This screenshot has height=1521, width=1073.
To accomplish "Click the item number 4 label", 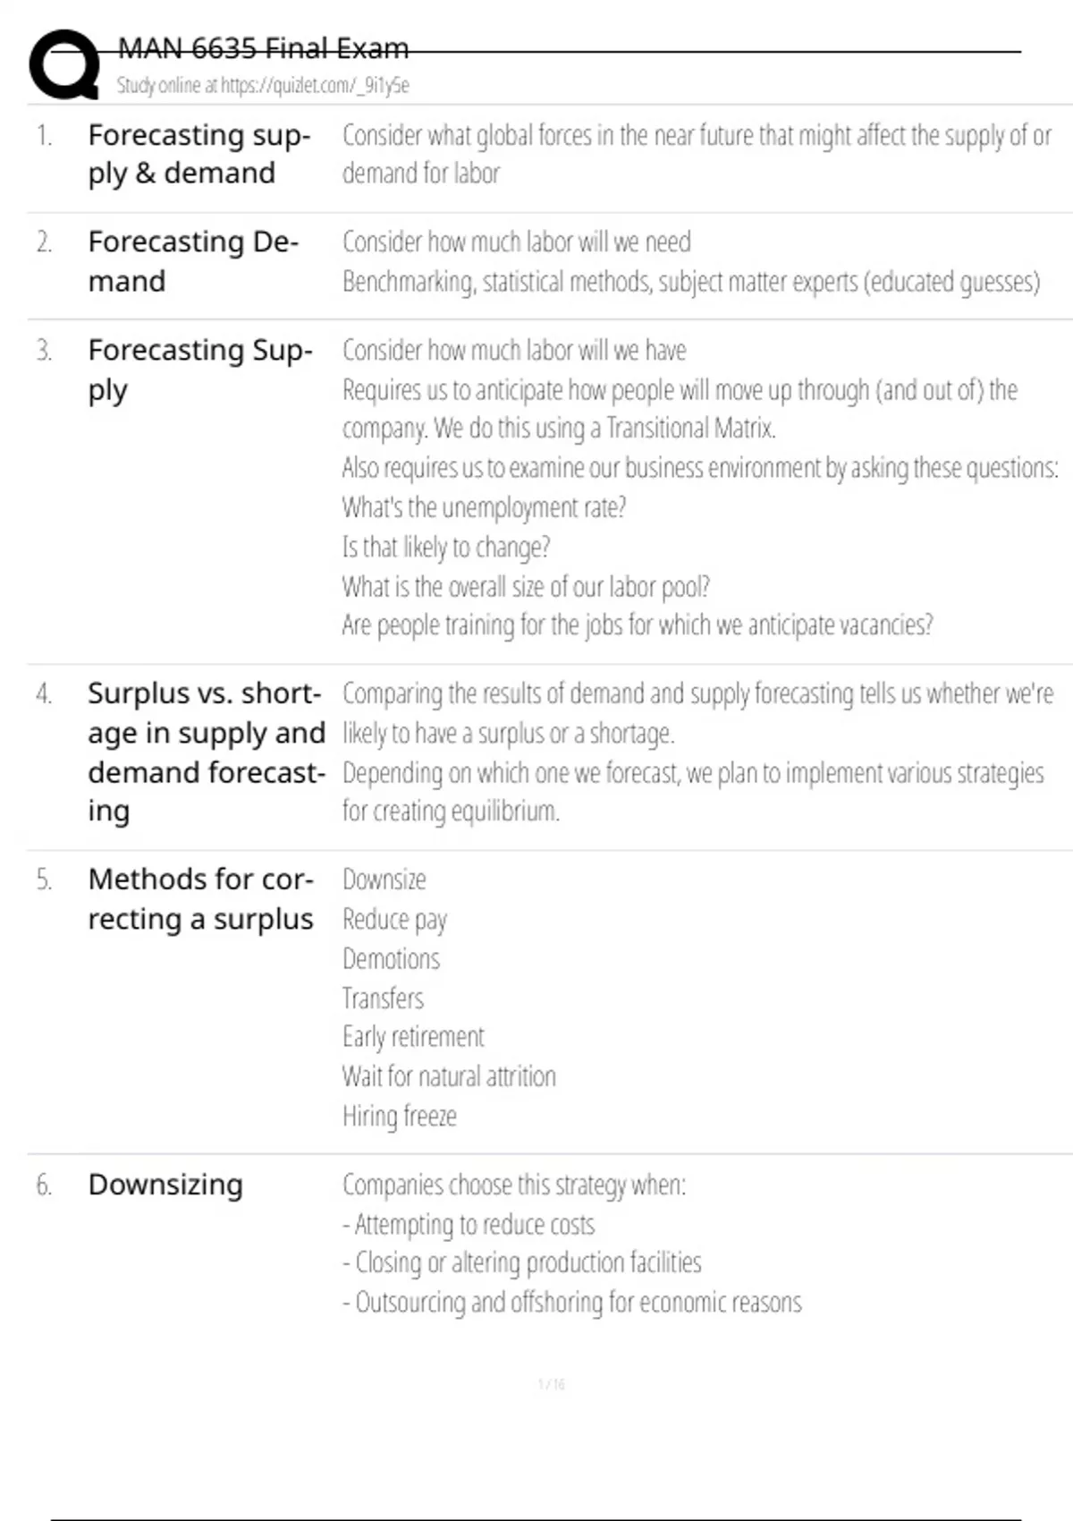I will 44,693.
